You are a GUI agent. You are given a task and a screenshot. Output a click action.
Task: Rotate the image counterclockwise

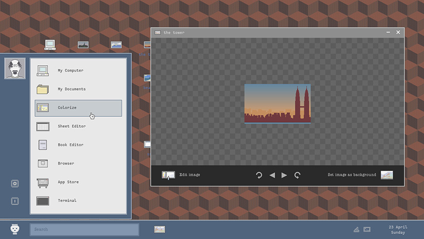pos(259,175)
